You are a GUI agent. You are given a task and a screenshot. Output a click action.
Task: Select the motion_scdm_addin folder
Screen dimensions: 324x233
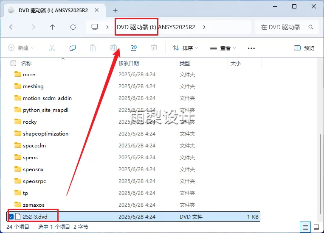click(47, 98)
